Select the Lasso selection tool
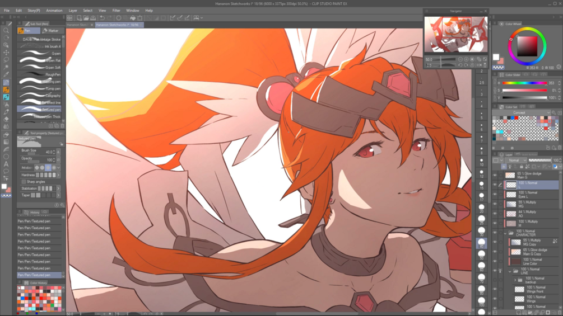563x316 pixels. point(6,60)
